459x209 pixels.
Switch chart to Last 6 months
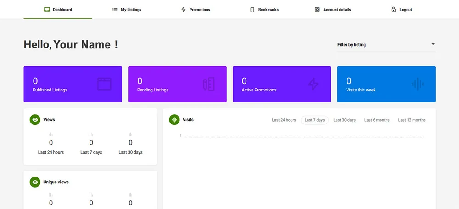click(377, 120)
